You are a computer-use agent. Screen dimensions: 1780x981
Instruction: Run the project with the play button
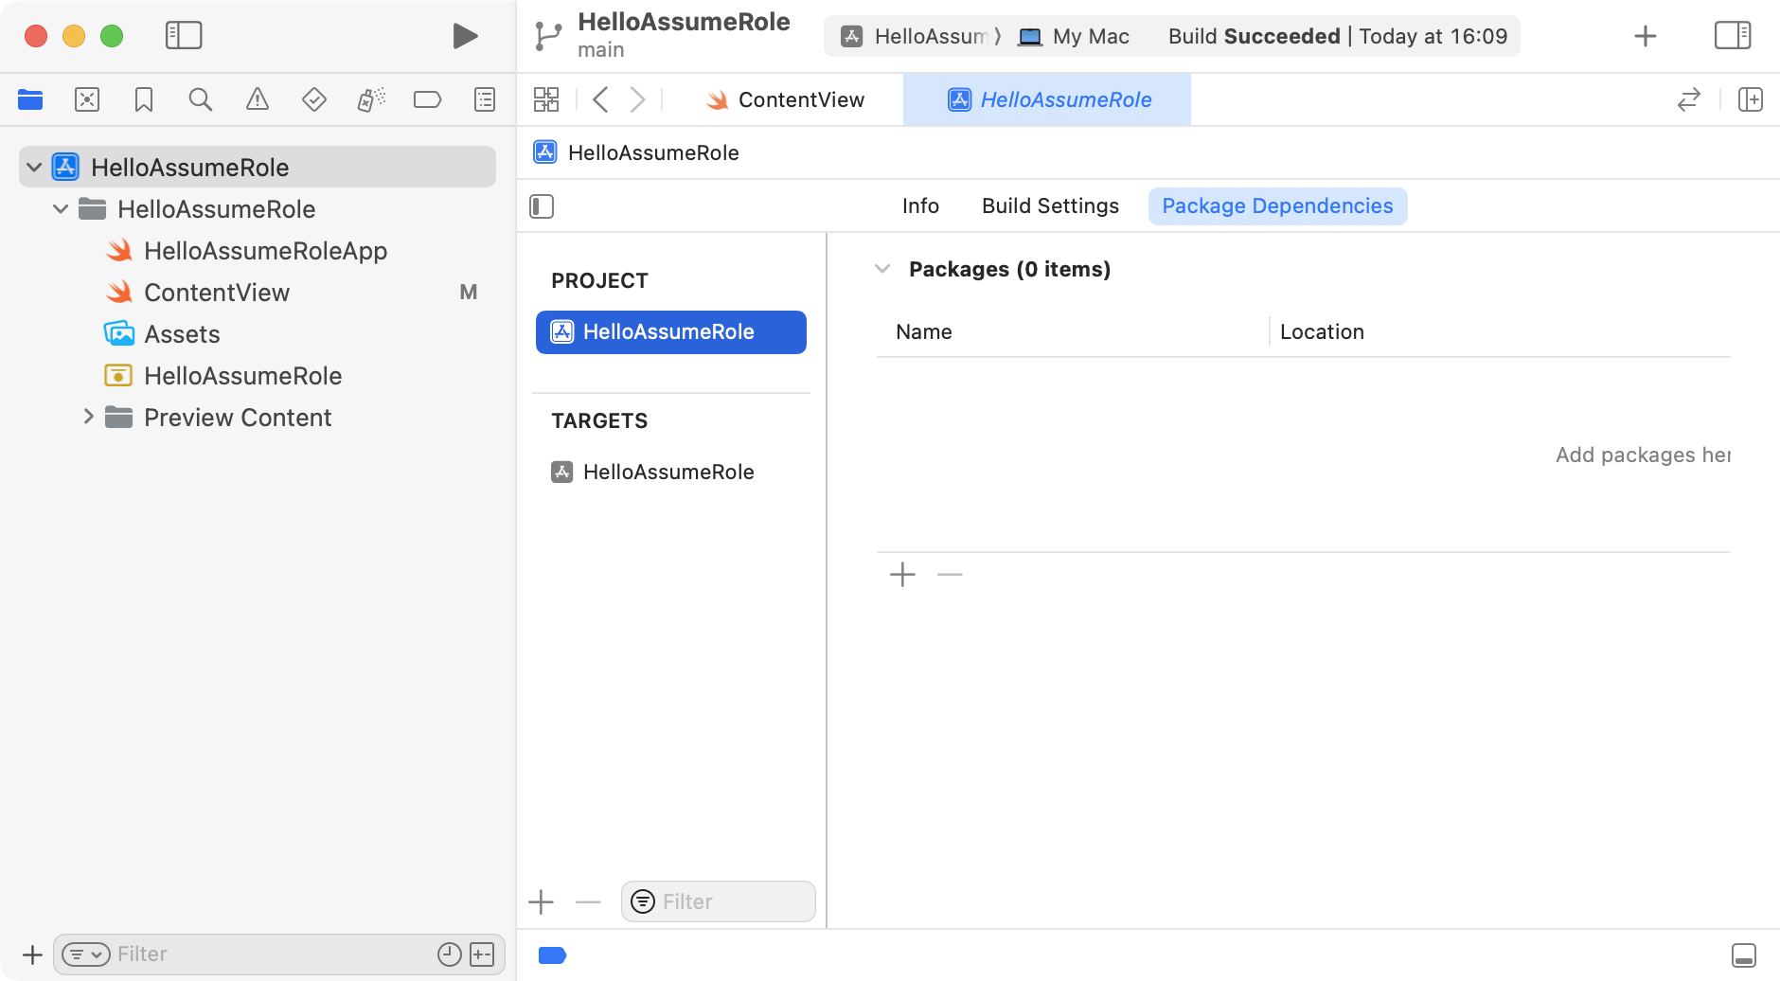point(465,36)
